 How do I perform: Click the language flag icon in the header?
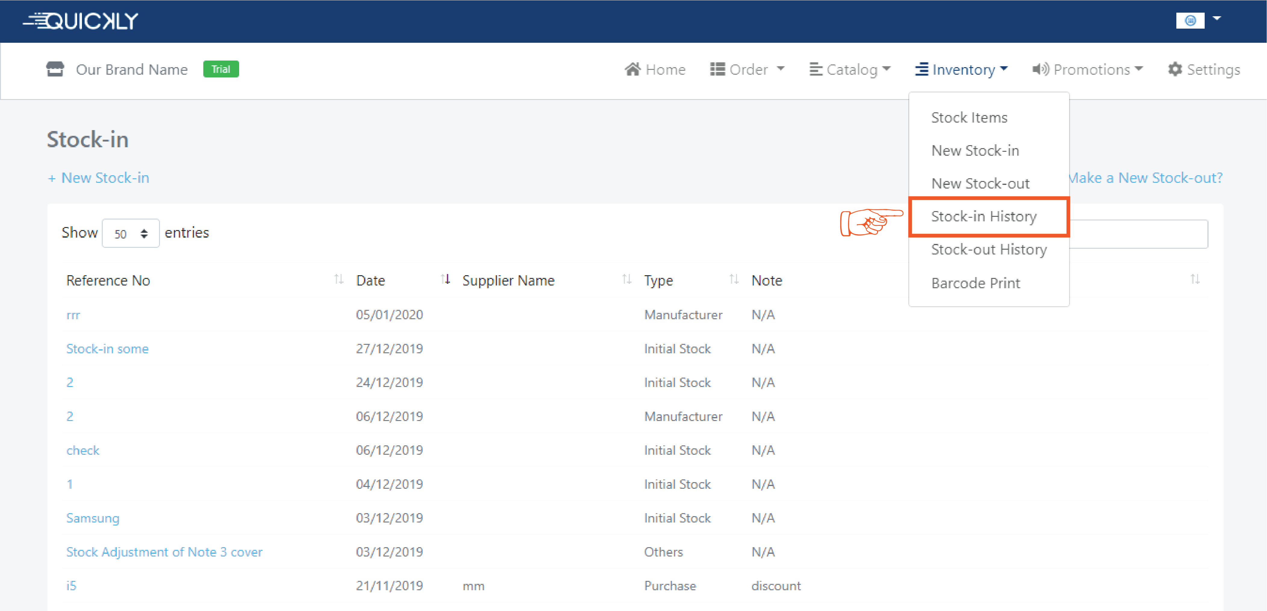tap(1190, 21)
